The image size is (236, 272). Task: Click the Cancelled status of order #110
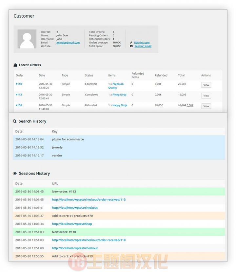[x=91, y=84]
